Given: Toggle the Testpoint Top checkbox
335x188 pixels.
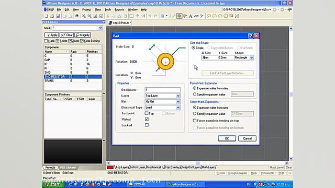Looking at the screenshot, I should (x=147, y=113).
